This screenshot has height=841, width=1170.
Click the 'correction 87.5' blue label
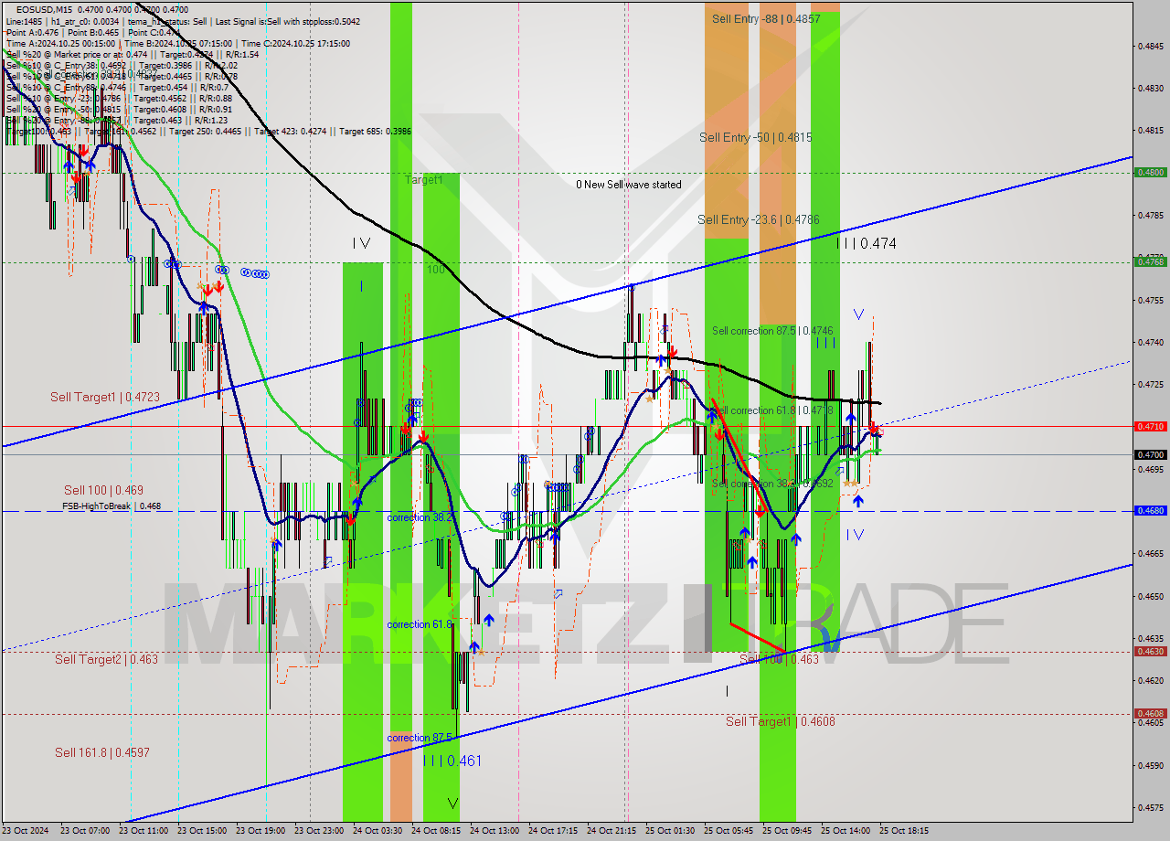tap(420, 738)
